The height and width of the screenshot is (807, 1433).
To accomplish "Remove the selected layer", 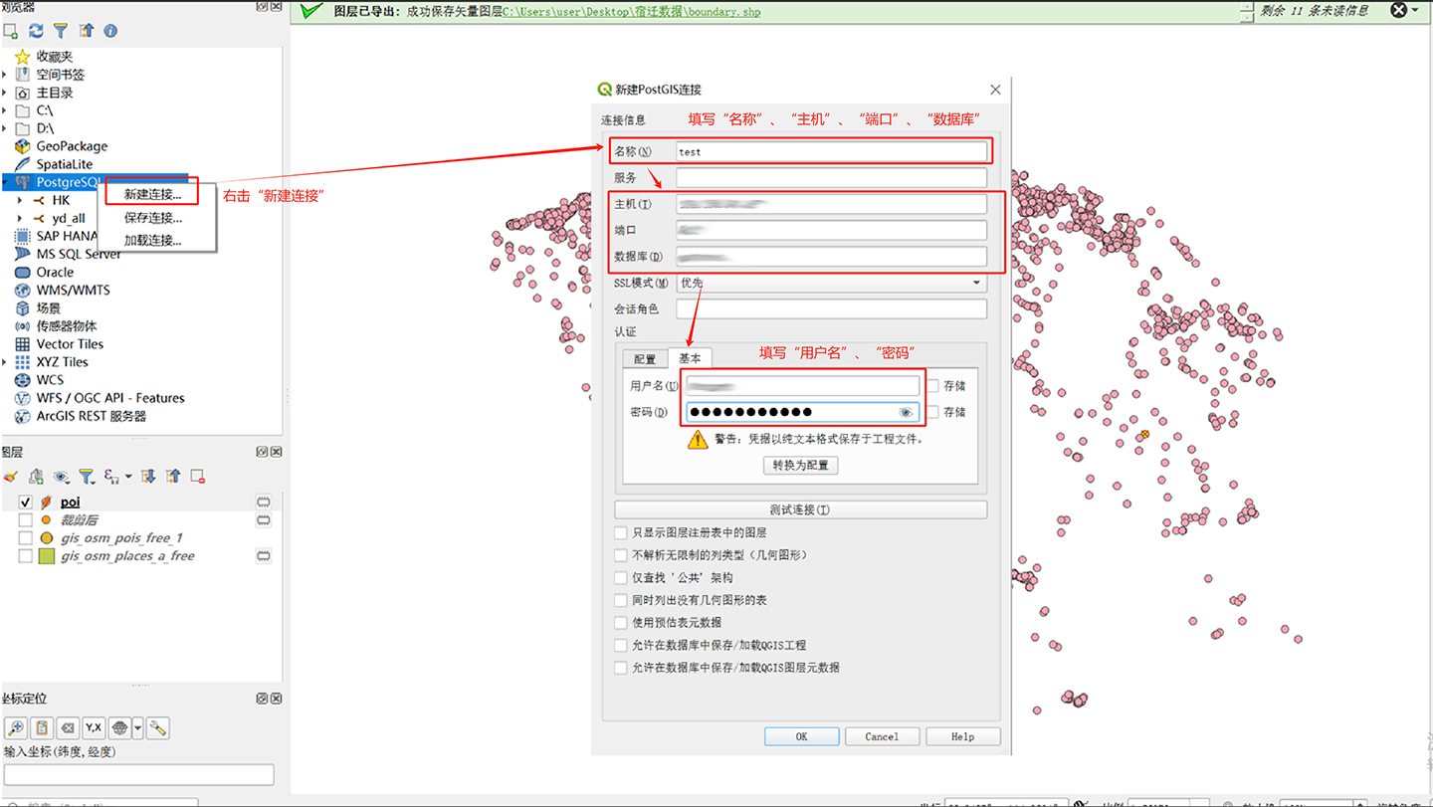I will [196, 476].
